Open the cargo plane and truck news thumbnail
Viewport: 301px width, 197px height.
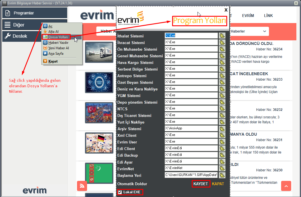[x=99, y=52]
